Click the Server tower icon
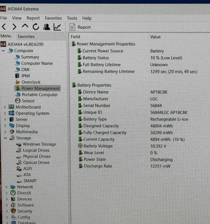The width and height of the screenshot is (210, 224). point(12,119)
